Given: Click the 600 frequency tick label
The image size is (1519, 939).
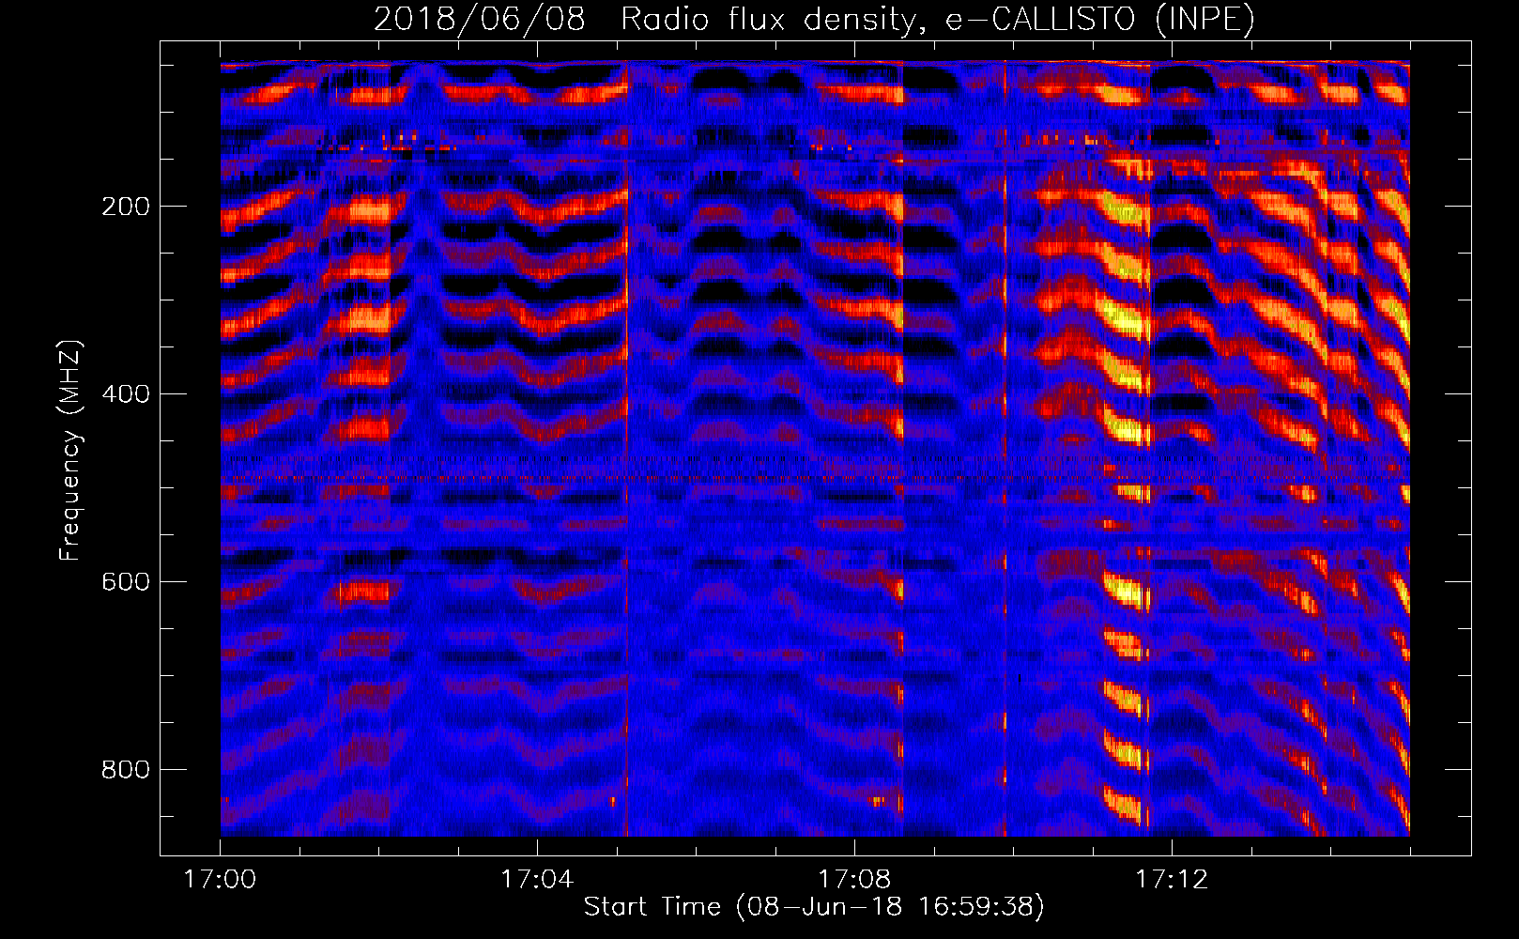Looking at the screenshot, I should (x=126, y=582).
